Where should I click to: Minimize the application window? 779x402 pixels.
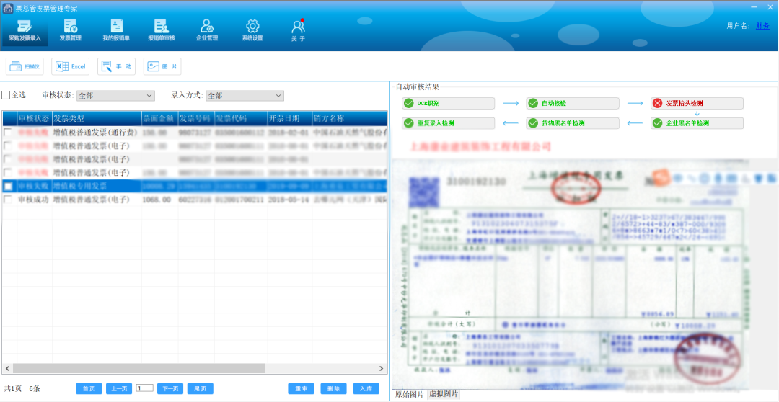click(754, 7)
